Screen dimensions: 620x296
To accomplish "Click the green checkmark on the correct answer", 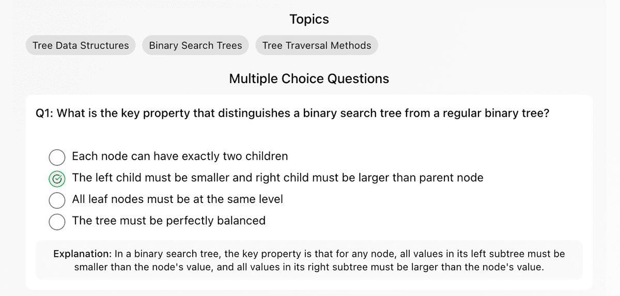I will click(x=57, y=179).
